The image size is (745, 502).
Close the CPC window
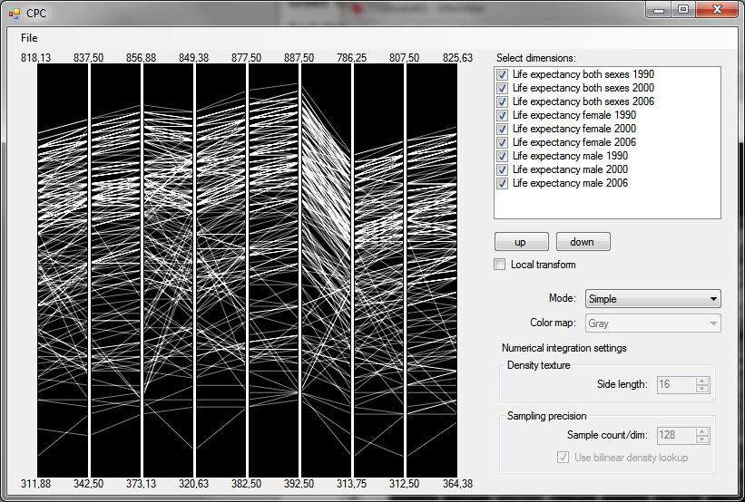717,9
